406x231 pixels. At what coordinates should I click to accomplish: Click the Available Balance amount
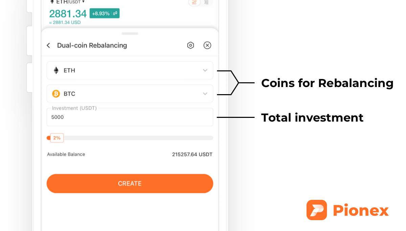pos(192,154)
